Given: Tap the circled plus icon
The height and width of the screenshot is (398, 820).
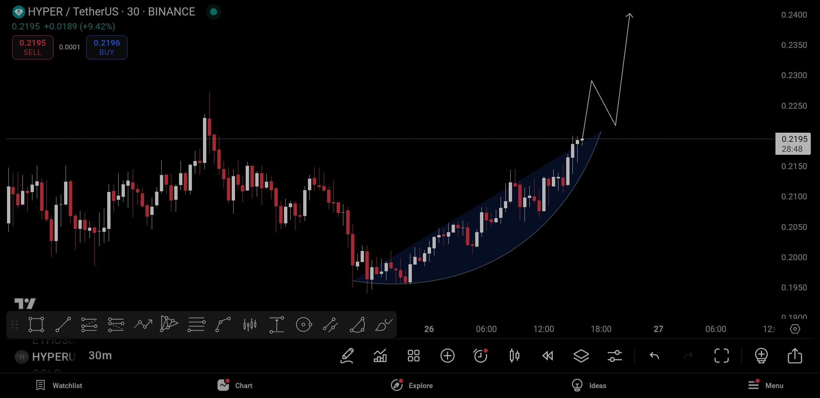Looking at the screenshot, I should point(448,356).
